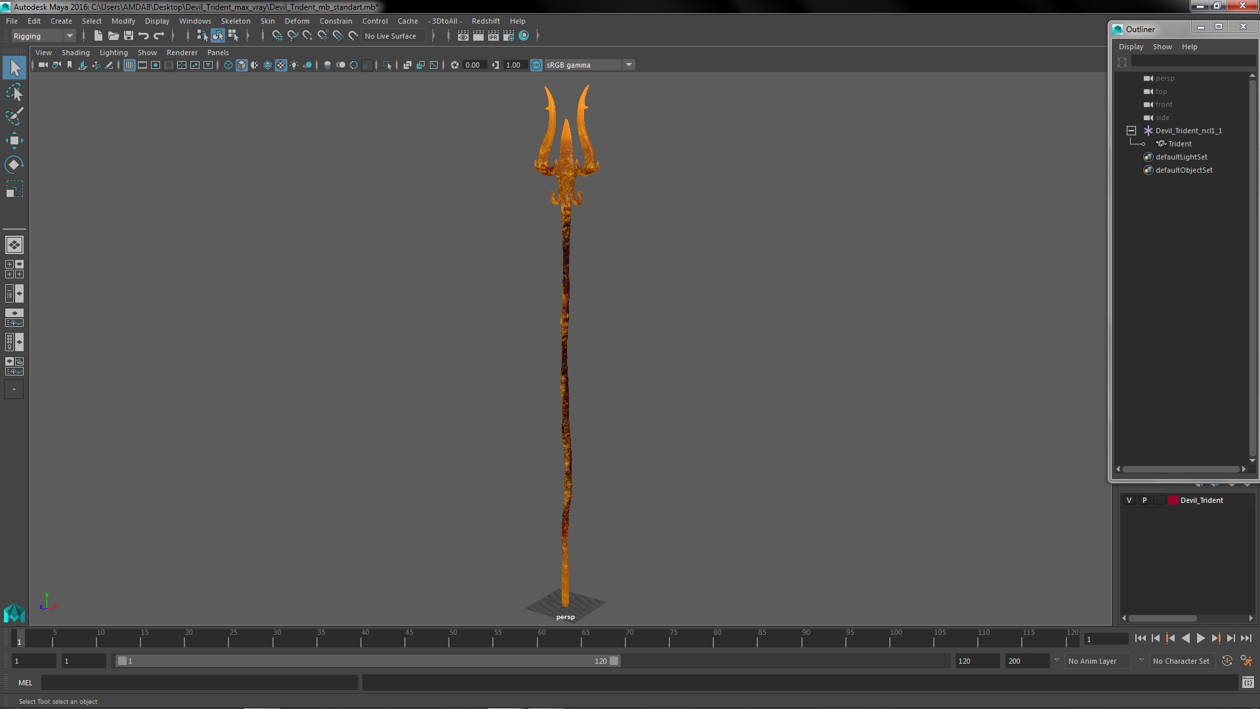This screenshot has width=1260, height=709.
Task: Toggle visibility V of Devil_Trident layer
Action: [1129, 500]
